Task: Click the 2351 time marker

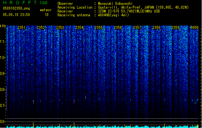Action: coord(22,28)
